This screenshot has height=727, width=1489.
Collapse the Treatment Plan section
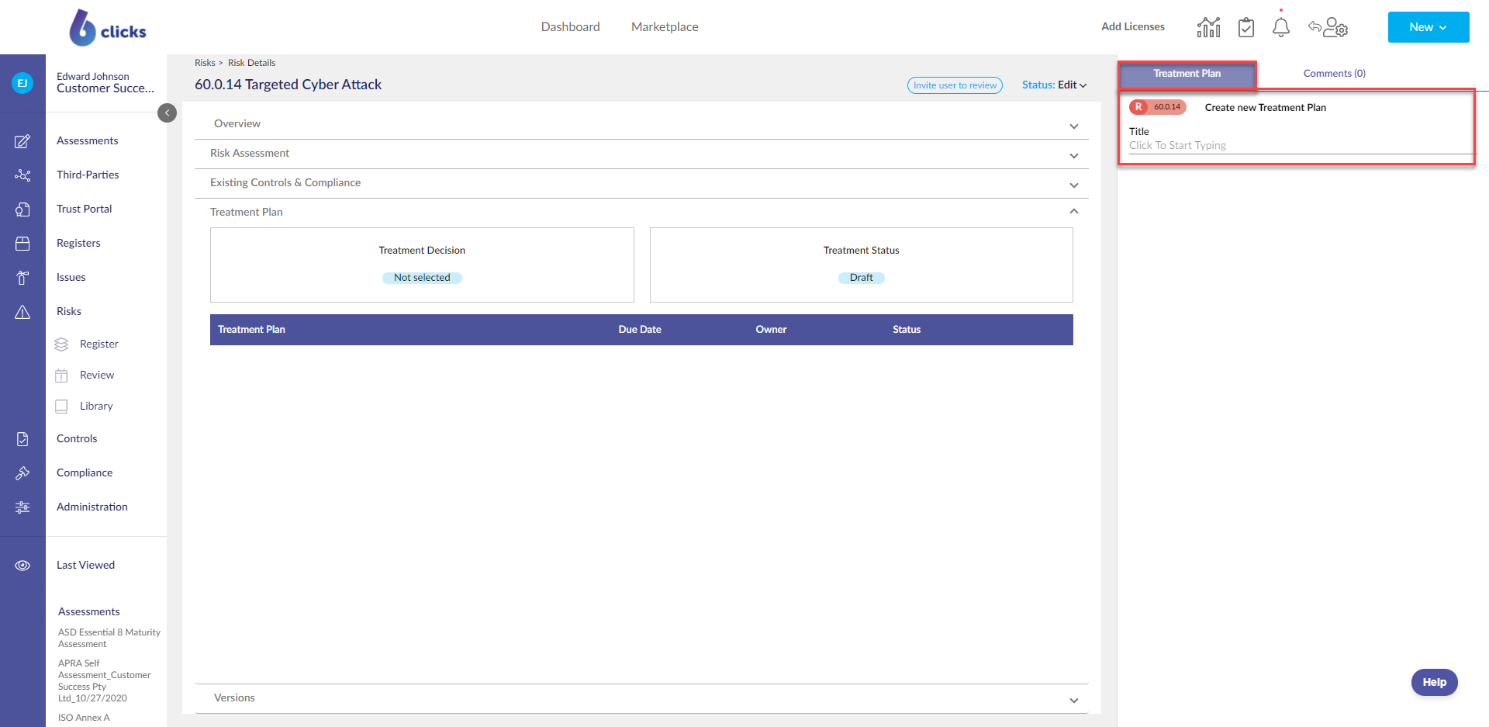[641, 212]
